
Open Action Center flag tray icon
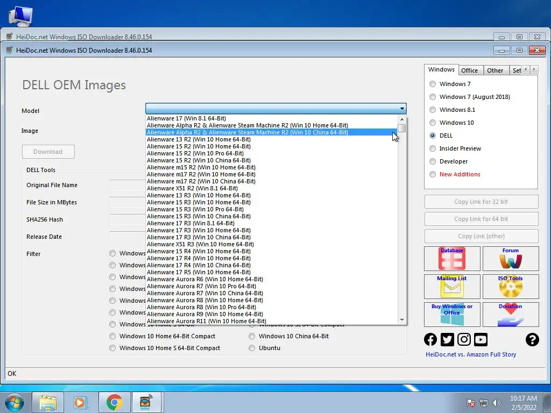(x=471, y=403)
